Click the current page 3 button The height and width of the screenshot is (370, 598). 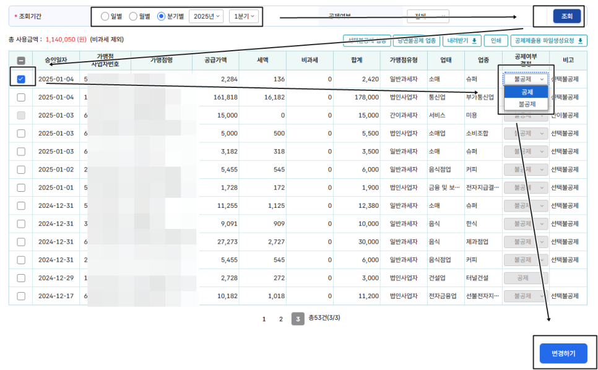click(298, 319)
